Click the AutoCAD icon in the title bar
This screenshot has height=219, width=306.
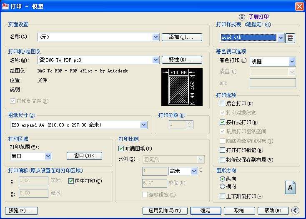(5, 6)
